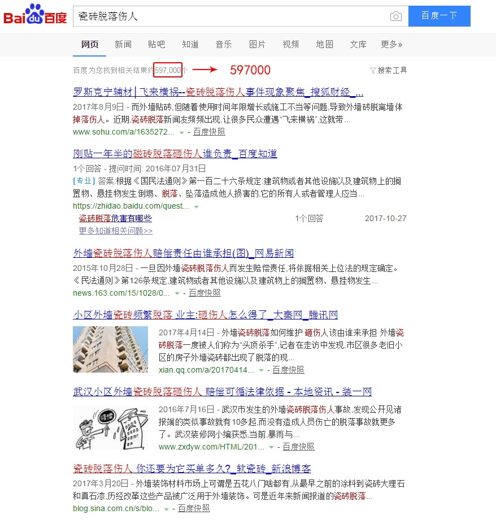
Task: Expand dropdown arrow beside www.sohu.com URL
Action: tap(182, 133)
